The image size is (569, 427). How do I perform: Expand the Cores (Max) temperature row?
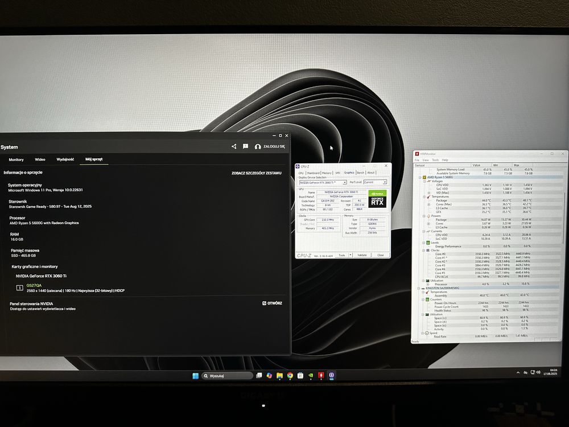point(429,204)
